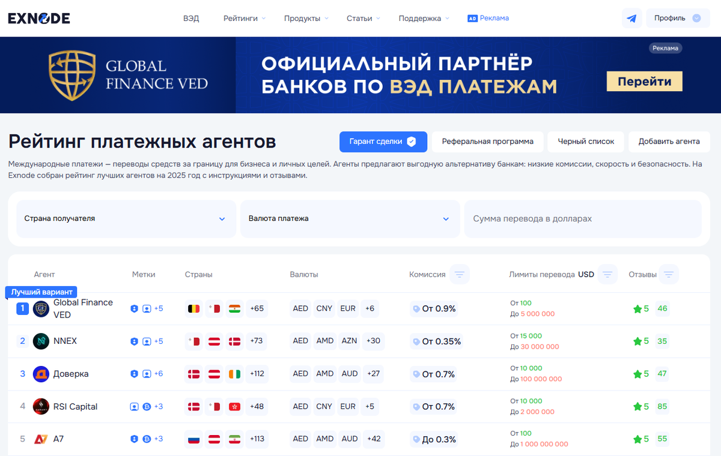Show +112 more countries for Доверка
The height and width of the screenshot is (456, 721).
tap(257, 374)
